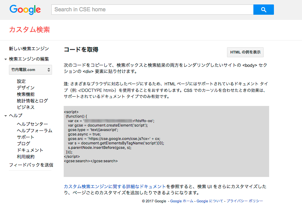Open ビジネス in the sidebar
This screenshot has width=302, height=214.
[x=26, y=107]
